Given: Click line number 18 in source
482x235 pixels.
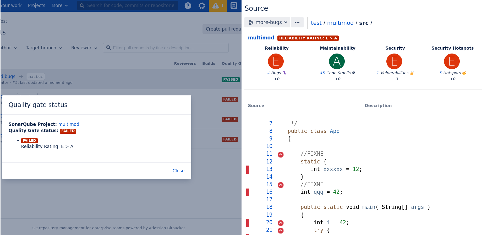Looking at the screenshot, I should pos(269,207).
